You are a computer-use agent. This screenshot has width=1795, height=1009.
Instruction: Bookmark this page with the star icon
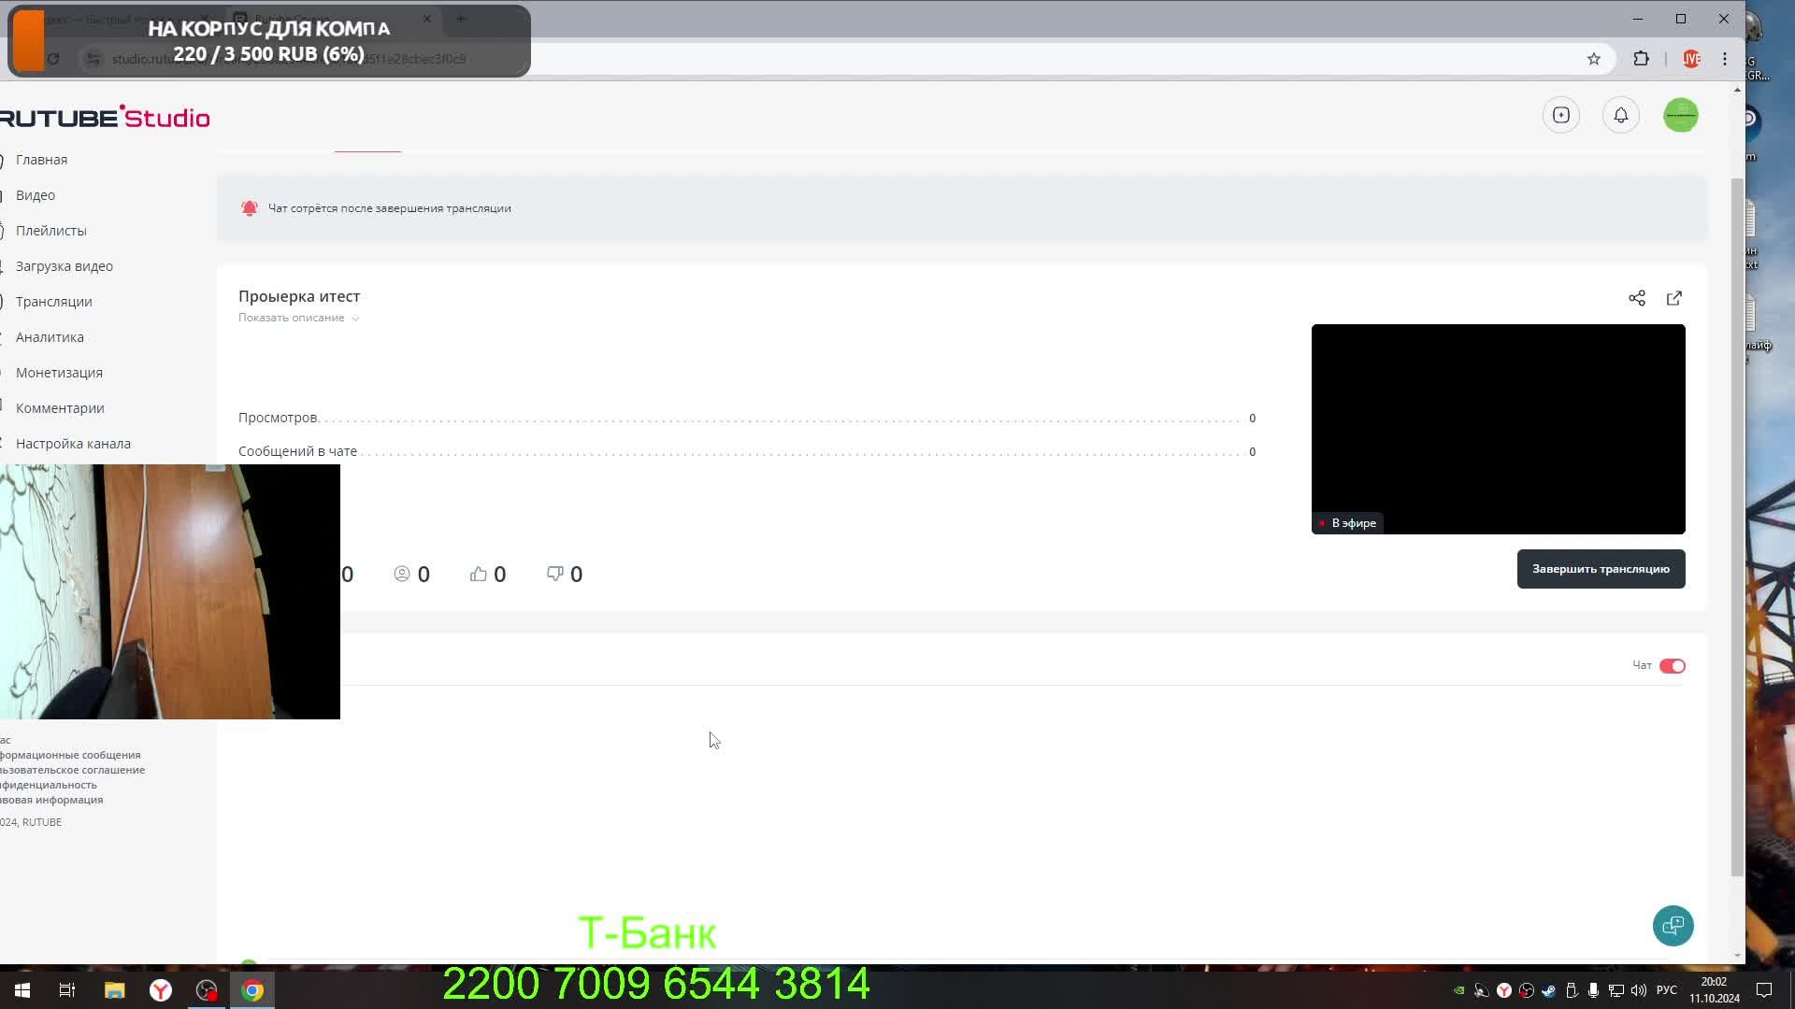1594,59
